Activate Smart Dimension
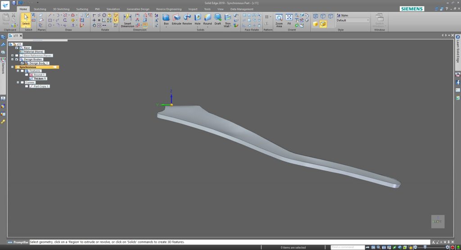461x250 pixels. click(x=127, y=20)
